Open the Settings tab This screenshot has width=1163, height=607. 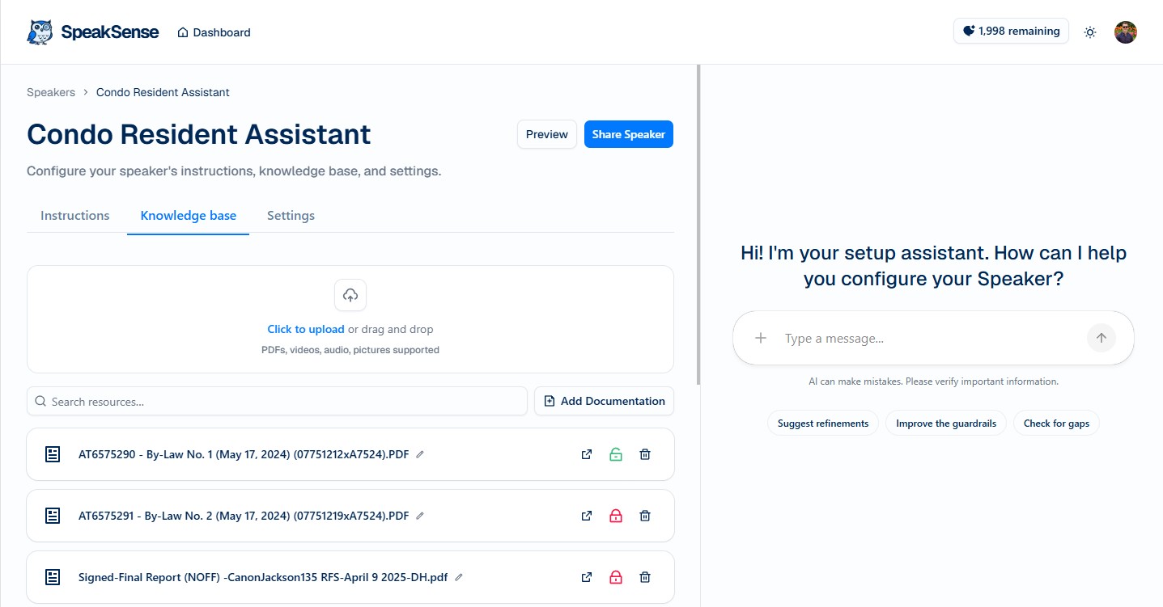291,216
